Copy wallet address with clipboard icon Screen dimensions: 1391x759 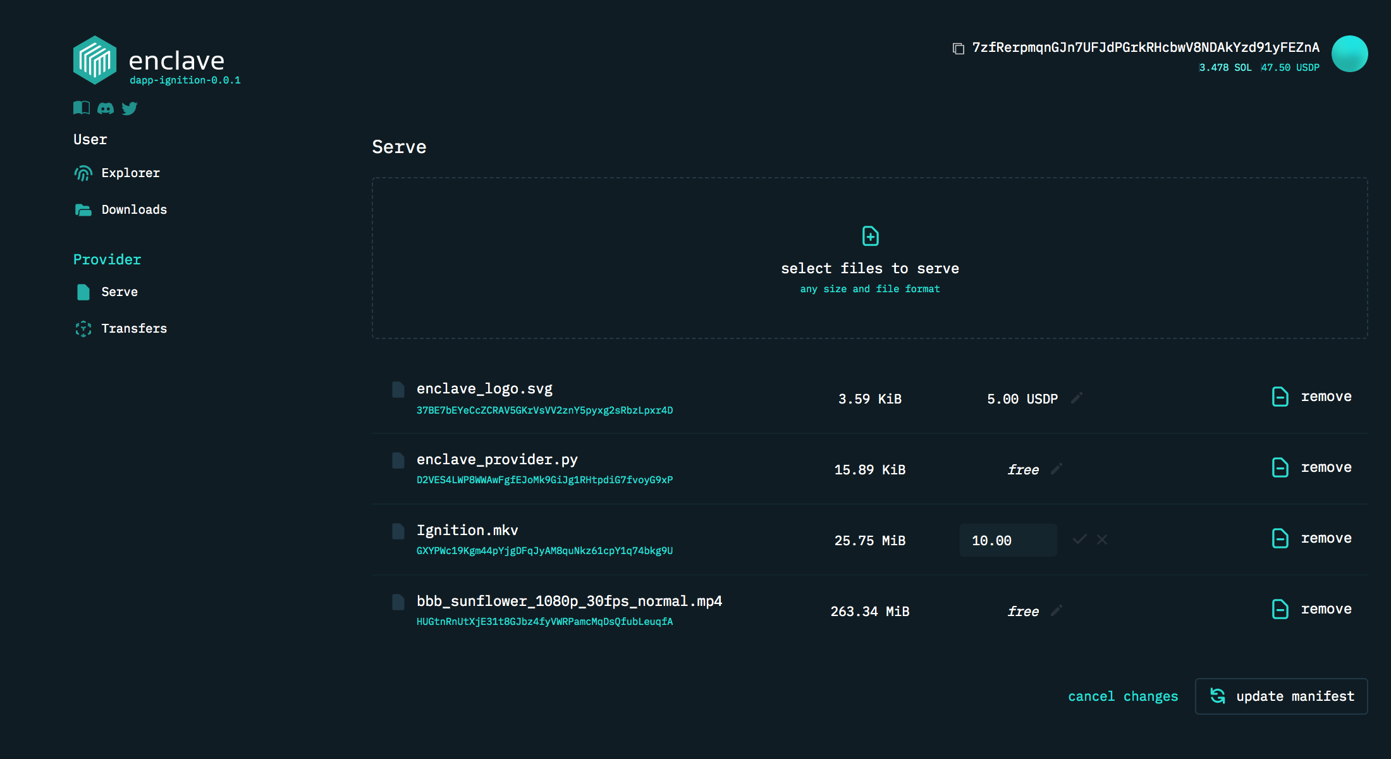tap(959, 49)
